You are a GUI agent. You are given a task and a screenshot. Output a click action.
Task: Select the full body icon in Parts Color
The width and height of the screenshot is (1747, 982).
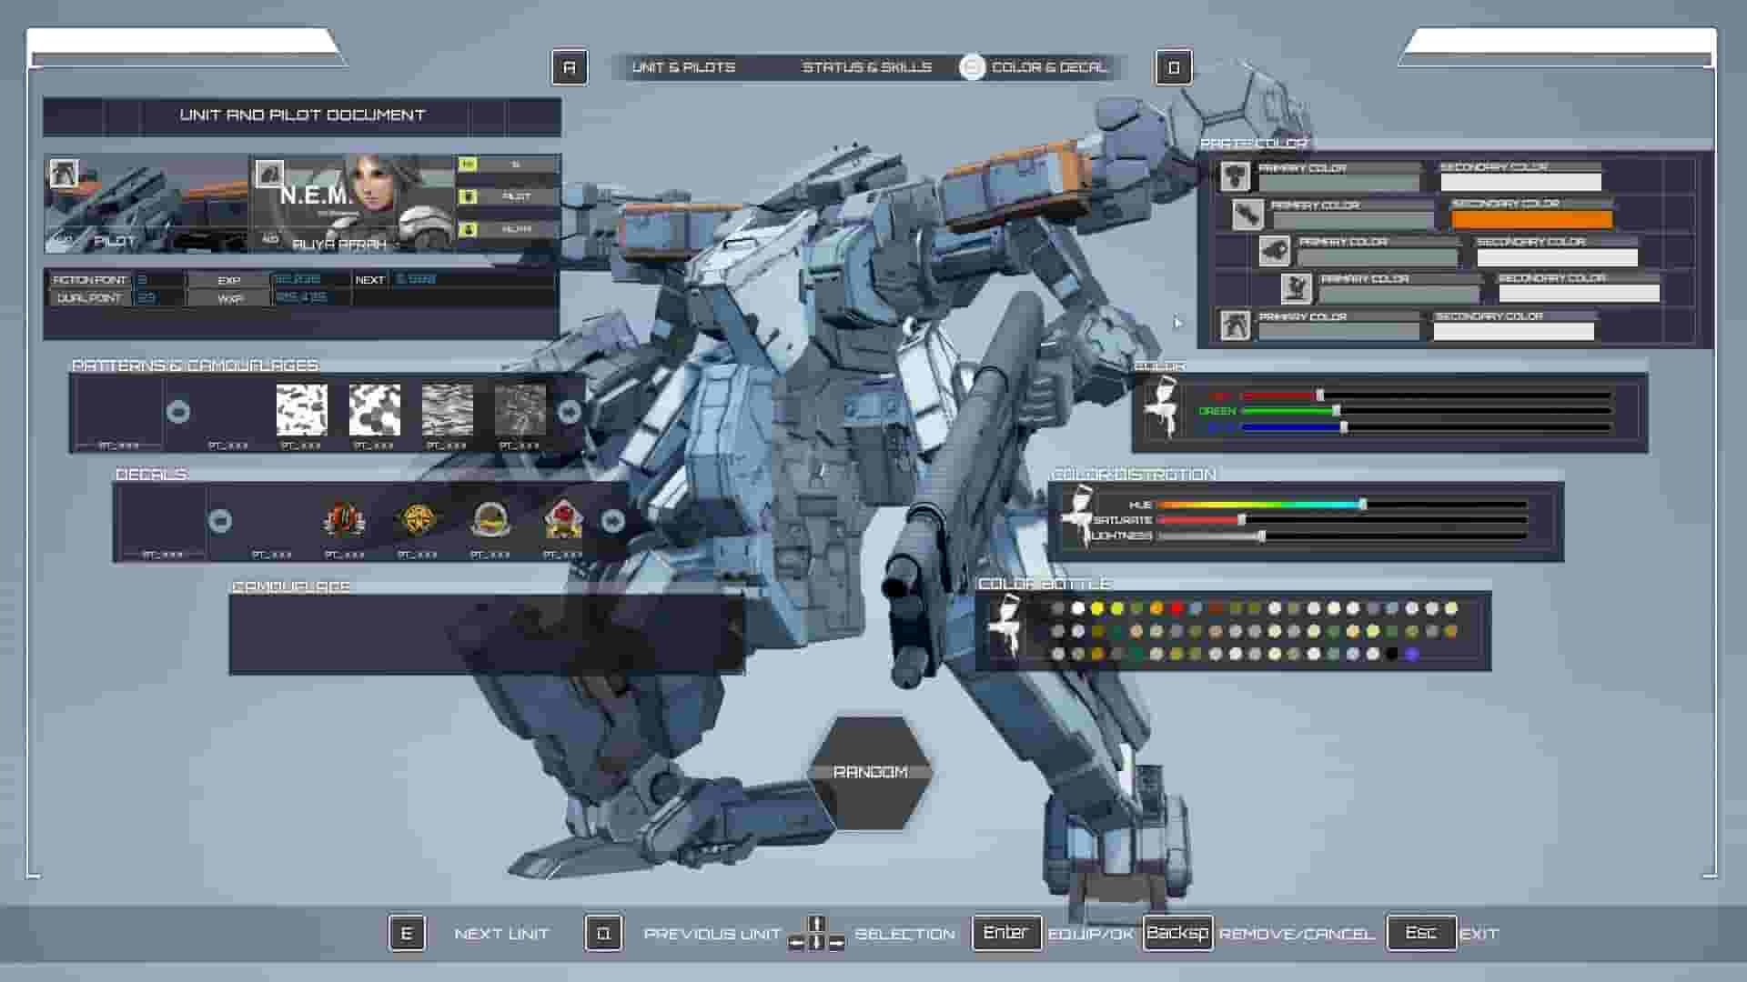1235,327
